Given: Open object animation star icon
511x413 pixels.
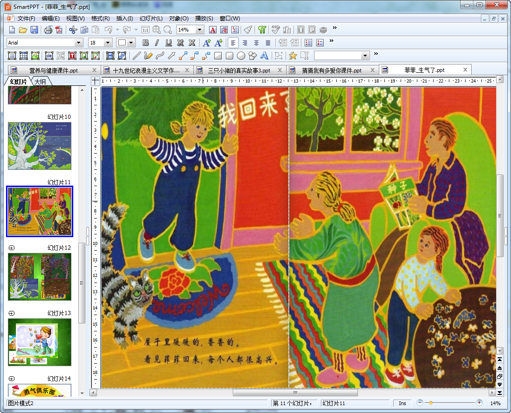Looking at the screenshot, I should click(293, 56).
